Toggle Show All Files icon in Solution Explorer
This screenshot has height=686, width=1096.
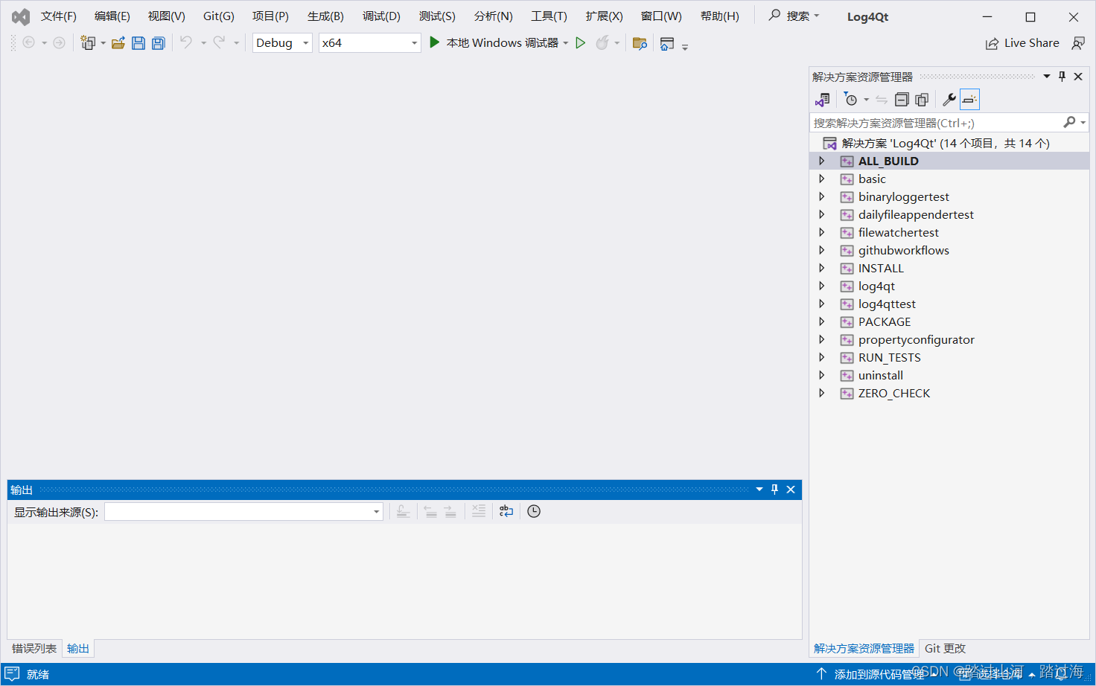pos(922,100)
